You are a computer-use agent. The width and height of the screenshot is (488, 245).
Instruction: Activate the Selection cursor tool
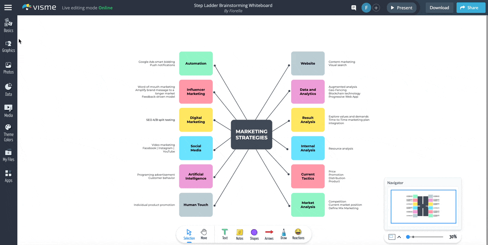(x=189, y=234)
